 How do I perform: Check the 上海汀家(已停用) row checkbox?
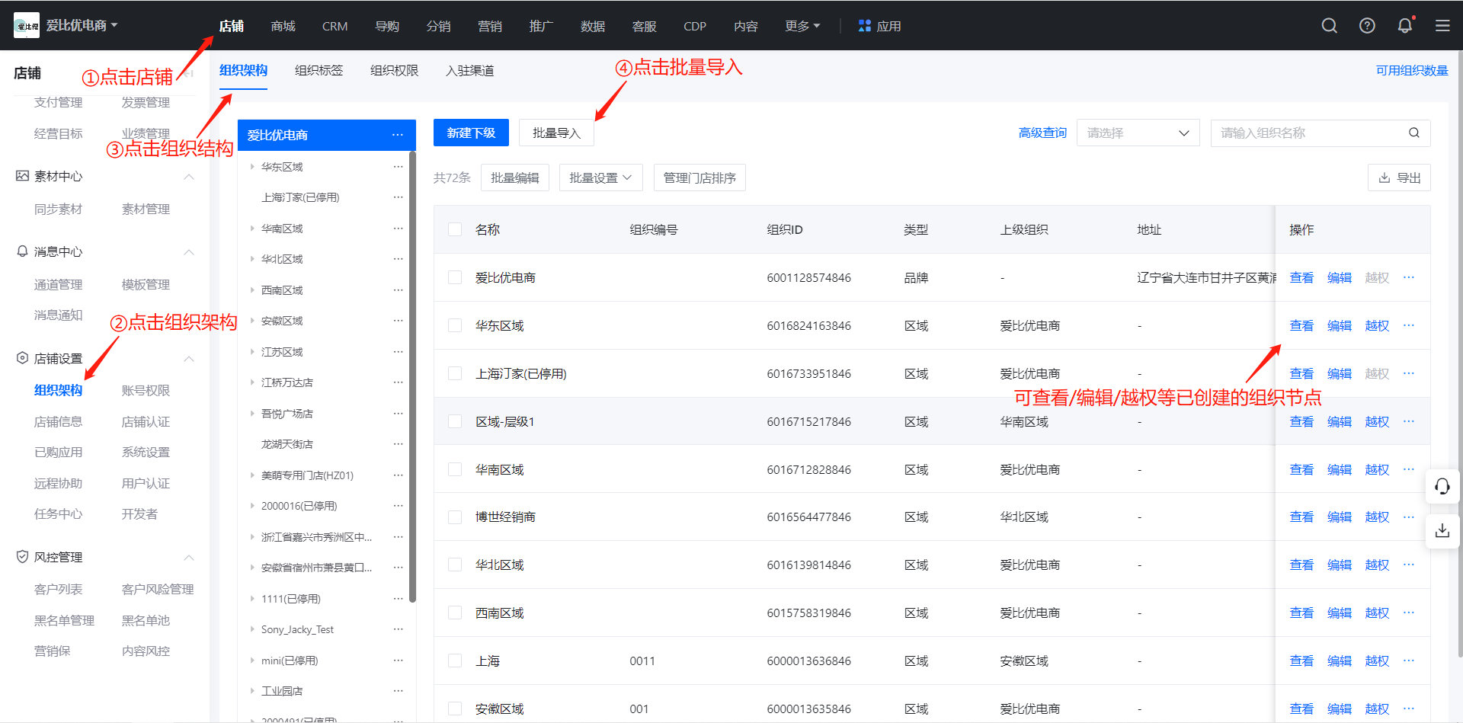(x=455, y=373)
